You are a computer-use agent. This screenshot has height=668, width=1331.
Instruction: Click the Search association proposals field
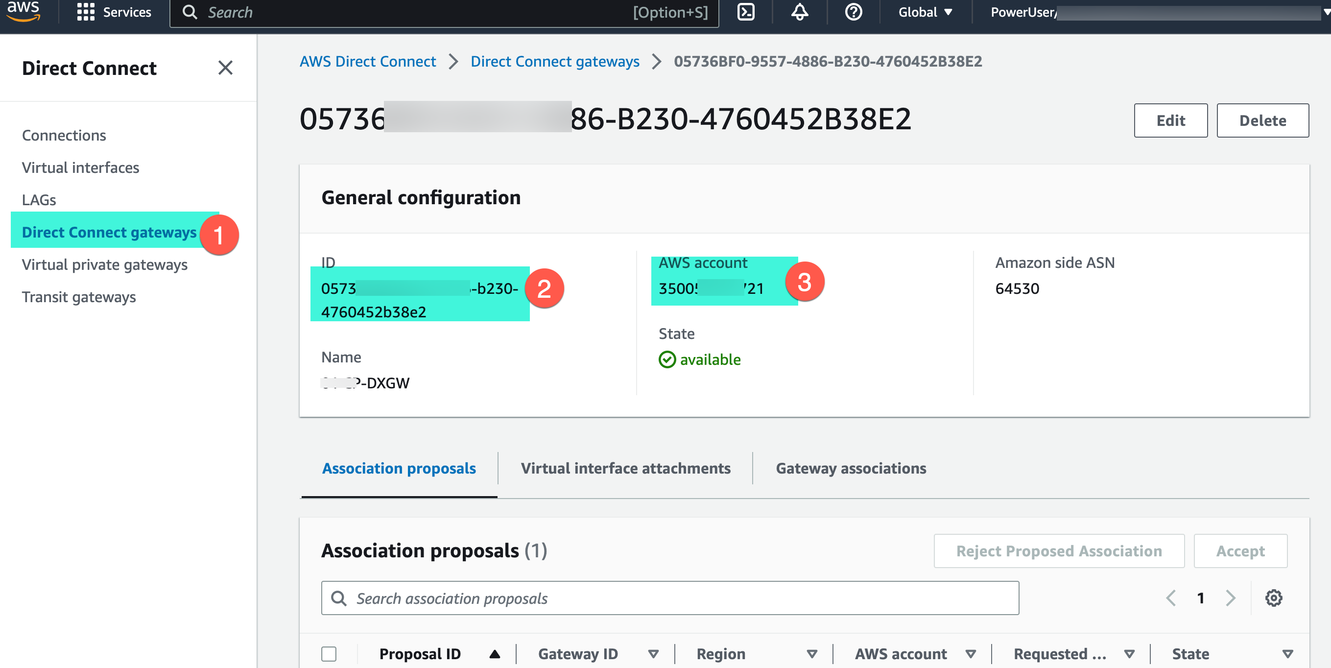669,598
